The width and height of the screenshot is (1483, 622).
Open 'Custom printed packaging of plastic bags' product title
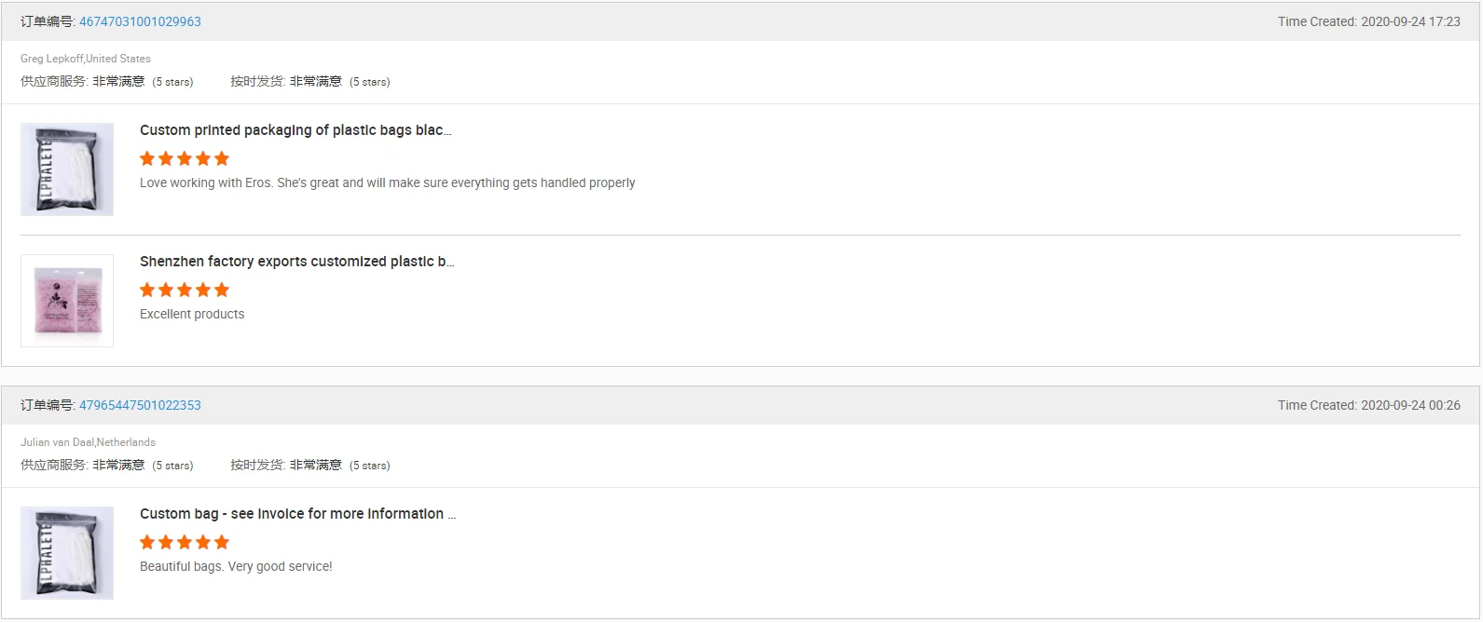(x=295, y=130)
